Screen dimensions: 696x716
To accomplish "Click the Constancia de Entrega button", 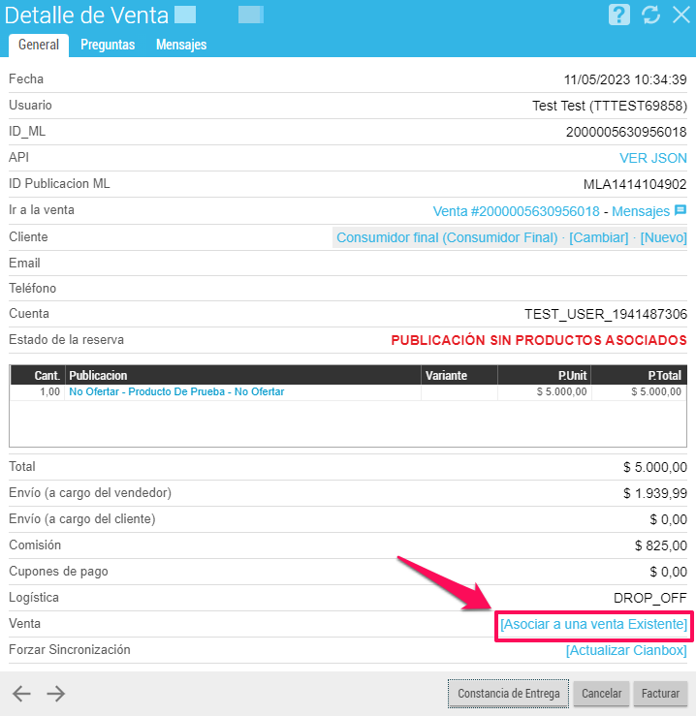I will [x=508, y=694].
